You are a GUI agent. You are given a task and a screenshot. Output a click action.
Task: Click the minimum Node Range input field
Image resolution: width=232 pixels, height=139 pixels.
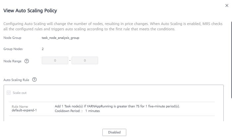click(55, 61)
